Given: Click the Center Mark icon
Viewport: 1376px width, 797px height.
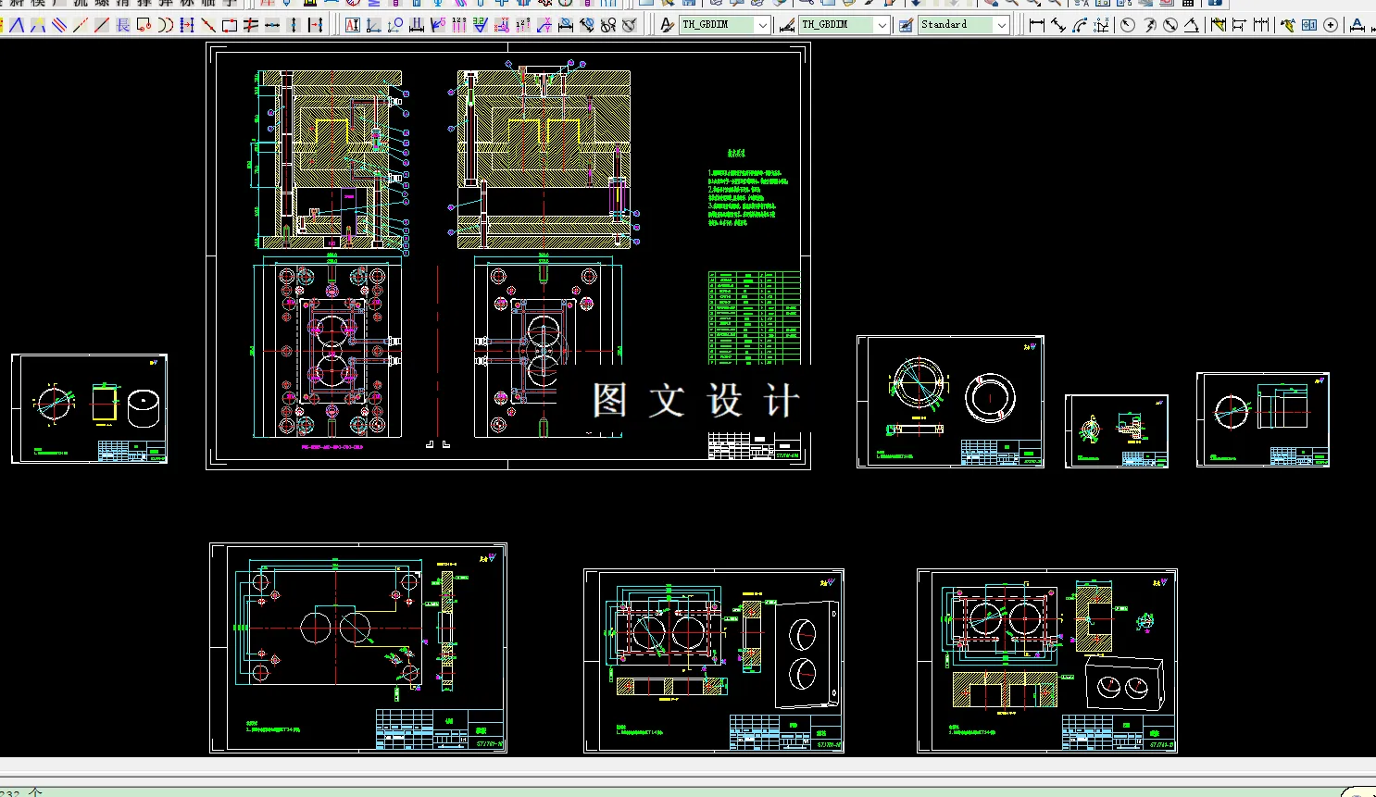Looking at the screenshot, I should click(1331, 25).
